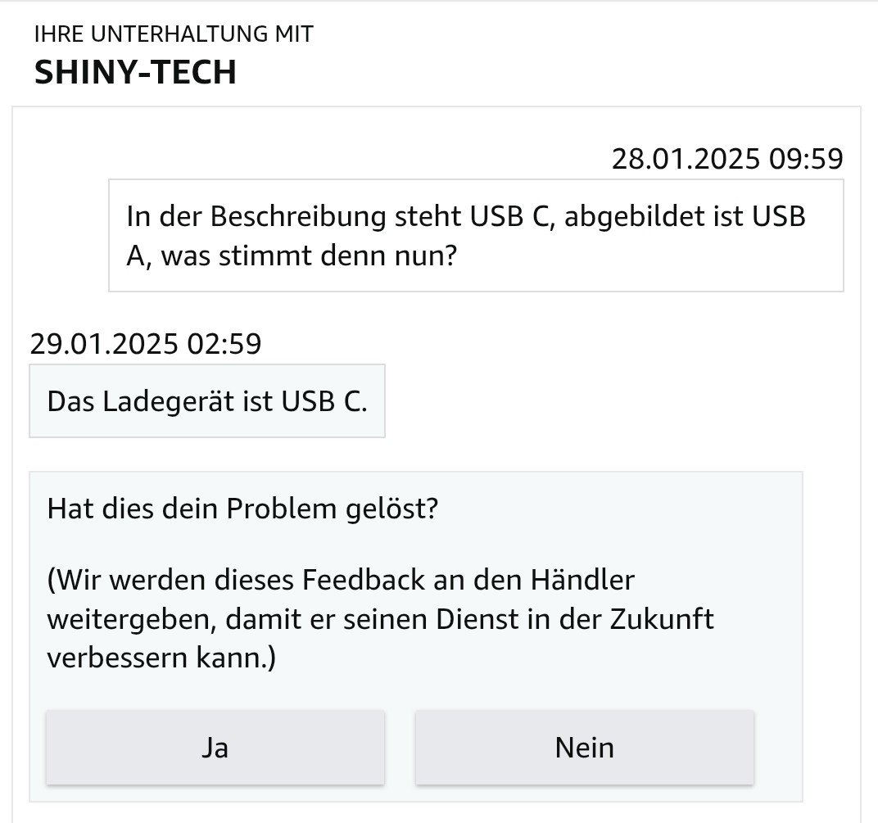This screenshot has width=878, height=823.
Task: Click 'was stimmt denn nun?' text line
Action: click(308, 255)
